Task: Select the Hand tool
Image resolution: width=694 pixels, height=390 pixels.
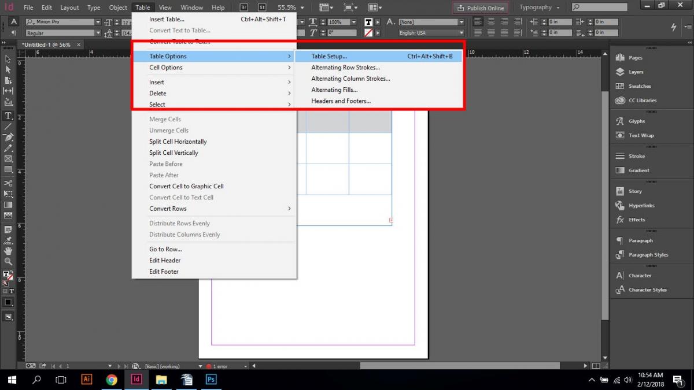Action: coord(8,251)
